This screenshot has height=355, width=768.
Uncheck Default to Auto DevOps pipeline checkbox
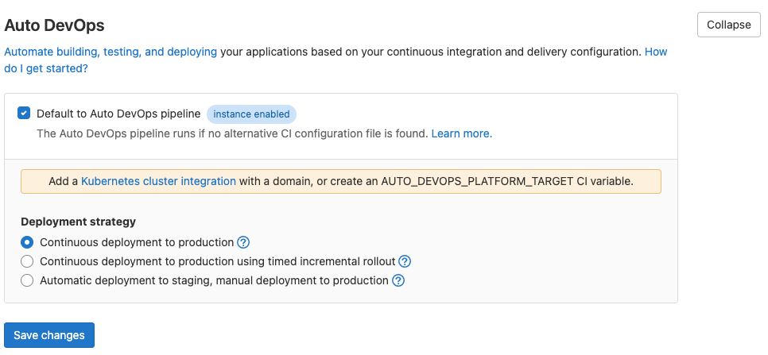tap(24, 113)
